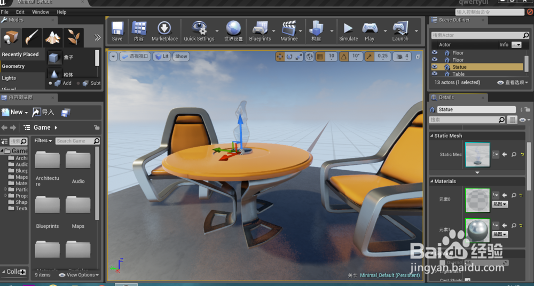Navigate back in content browser

point(4,128)
